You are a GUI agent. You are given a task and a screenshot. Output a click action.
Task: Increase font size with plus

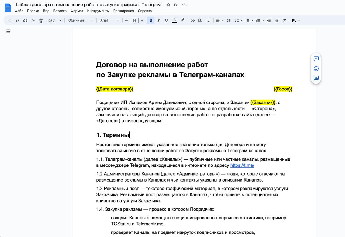coord(142,20)
